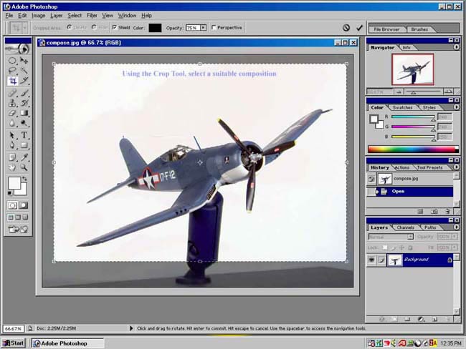The image size is (466, 349).
Task: Select the Clone Stamp tool
Action: [x=12, y=103]
